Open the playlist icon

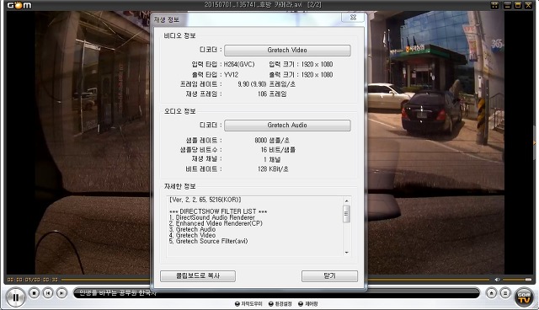(505, 293)
